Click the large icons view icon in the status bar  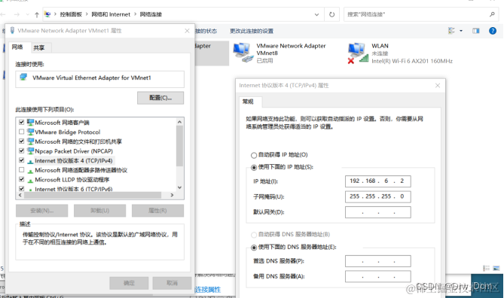click(496, 268)
